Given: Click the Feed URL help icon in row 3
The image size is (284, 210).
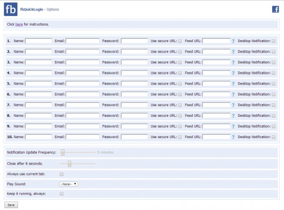Looking at the screenshot, I should coord(233,62).
